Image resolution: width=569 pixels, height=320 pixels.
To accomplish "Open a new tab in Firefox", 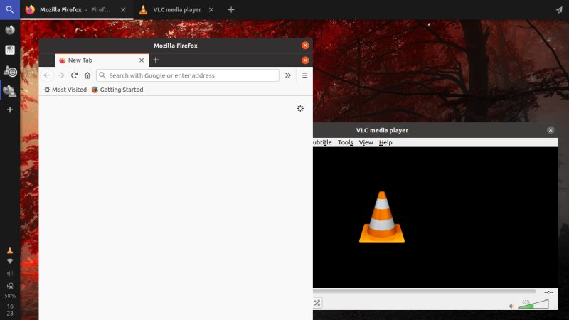I will coord(156,60).
